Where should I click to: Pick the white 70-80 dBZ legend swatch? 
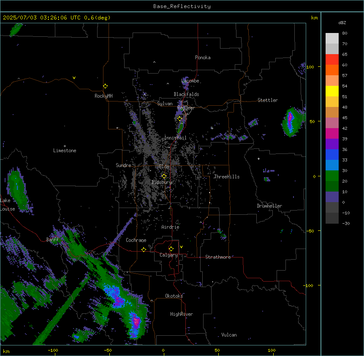pyautogui.click(x=332, y=38)
